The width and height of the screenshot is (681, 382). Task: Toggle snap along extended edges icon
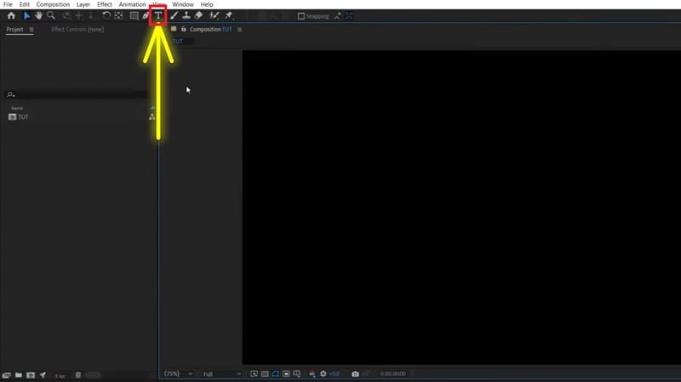coord(337,16)
